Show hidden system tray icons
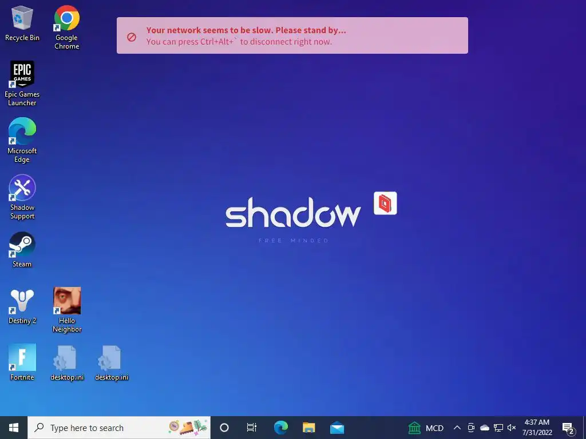The width and height of the screenshot is (586, 439). click(x=457, y=428)
